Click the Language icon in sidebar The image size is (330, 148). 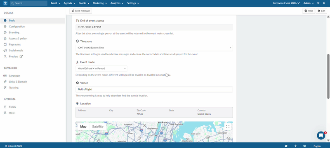[x=5, y=76]
